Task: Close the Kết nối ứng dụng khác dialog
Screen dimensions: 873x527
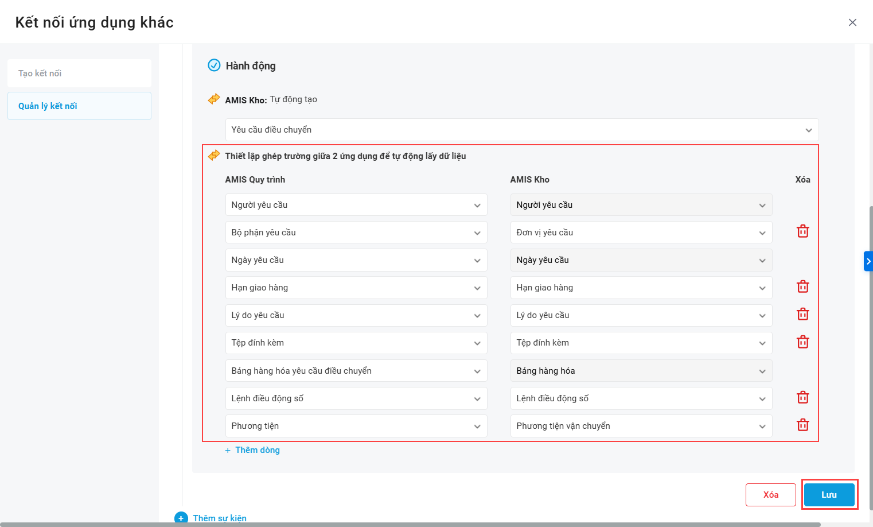Action: 852,22
